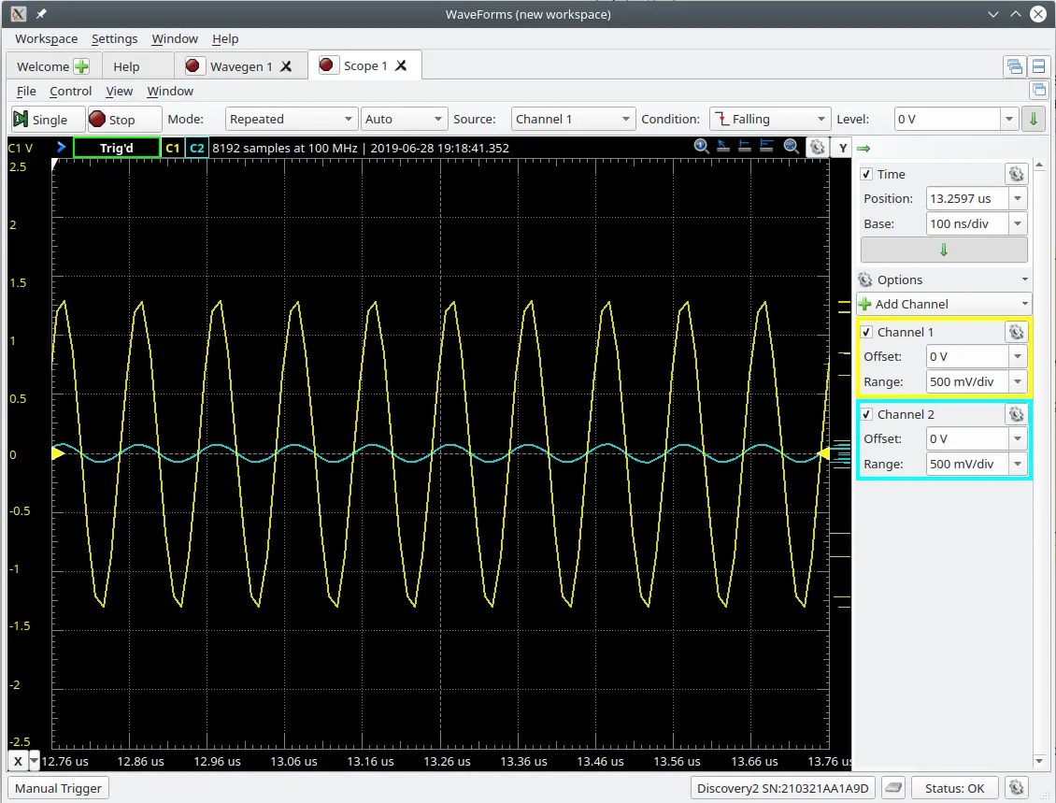1056x803 pixels.
Task: Switch to the Wavegen 1 tab
Action: click(x=240, y=65)
